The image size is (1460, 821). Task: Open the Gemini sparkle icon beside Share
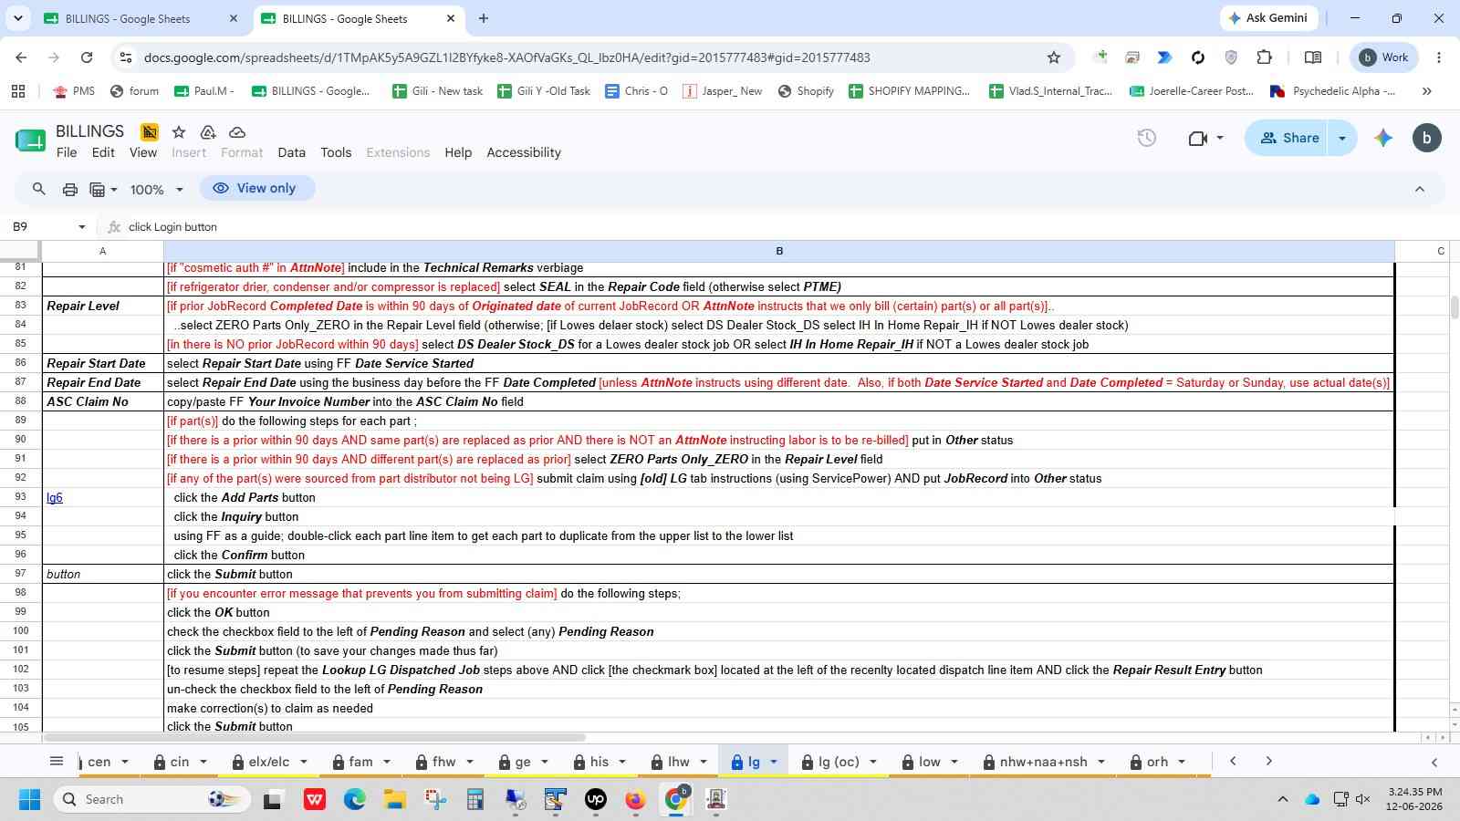click(1383, 138)
